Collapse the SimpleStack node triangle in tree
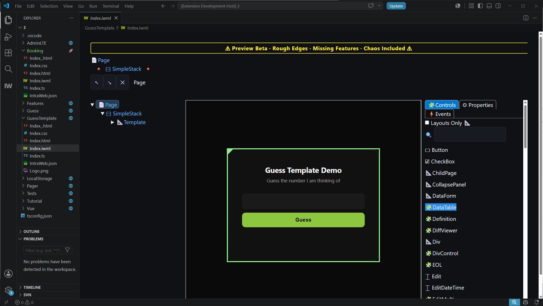The width and height of the screenshot is (543, 306). tap(102, 114)
